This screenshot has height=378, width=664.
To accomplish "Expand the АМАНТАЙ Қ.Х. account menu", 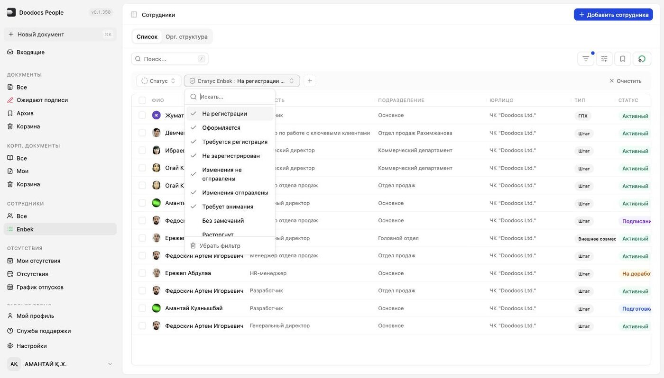I will (x=110, y=364).
